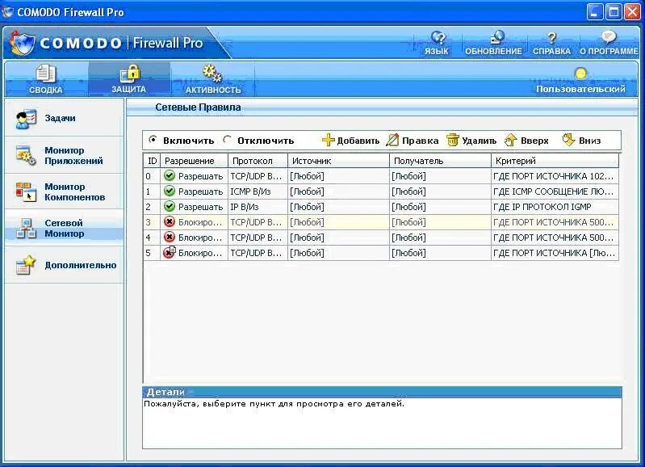
Task: Click the Детали panel header
Action: [x=382, y=392]
